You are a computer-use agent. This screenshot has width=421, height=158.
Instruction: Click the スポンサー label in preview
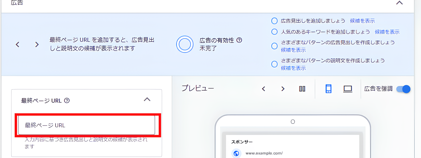[x=242, y=142]
